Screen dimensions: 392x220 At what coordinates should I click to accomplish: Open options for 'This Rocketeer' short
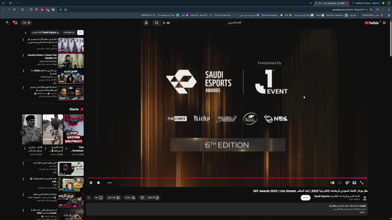[x=66, y=149]
